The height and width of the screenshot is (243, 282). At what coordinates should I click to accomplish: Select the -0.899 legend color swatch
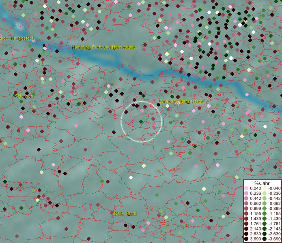tap(265, 209)
